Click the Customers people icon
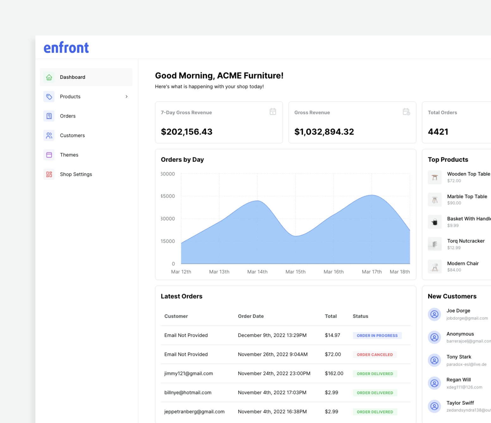The image size is (491, 423). click(49, 135)
